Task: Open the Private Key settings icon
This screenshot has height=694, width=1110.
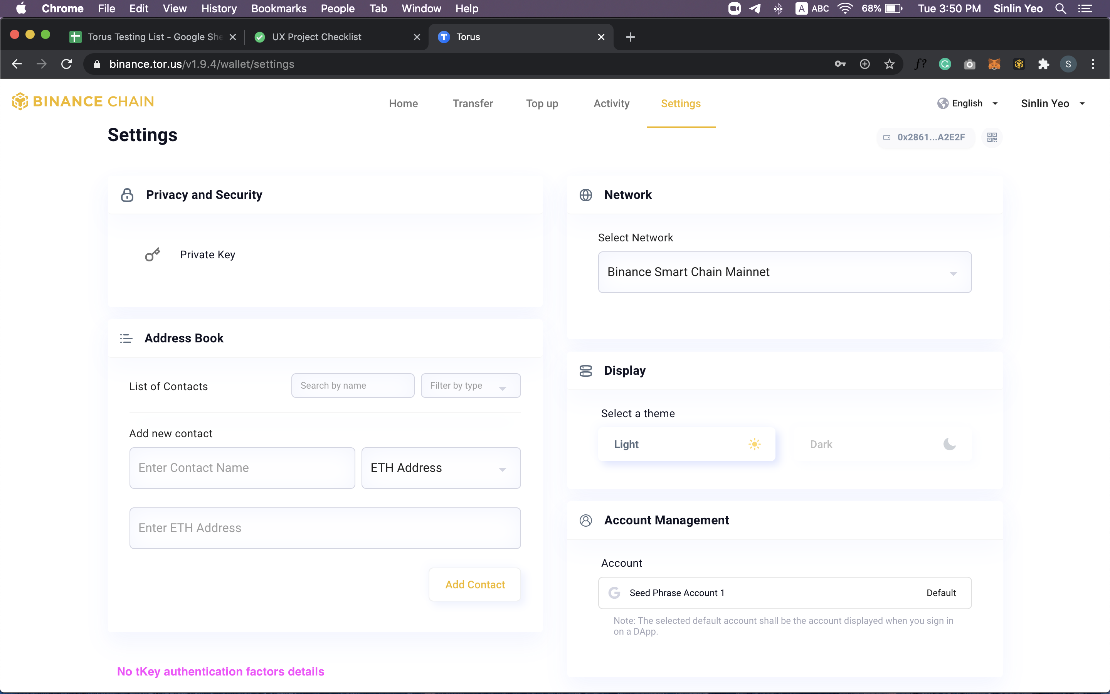Action: tap(152, 254)
